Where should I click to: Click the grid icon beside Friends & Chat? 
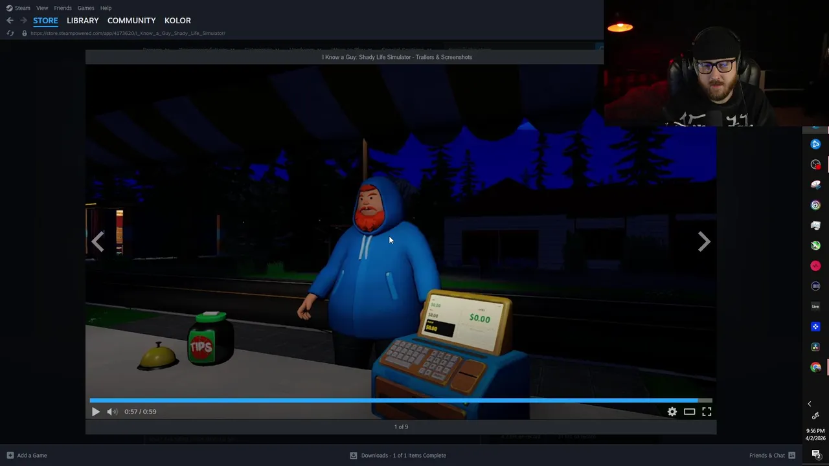791,456
